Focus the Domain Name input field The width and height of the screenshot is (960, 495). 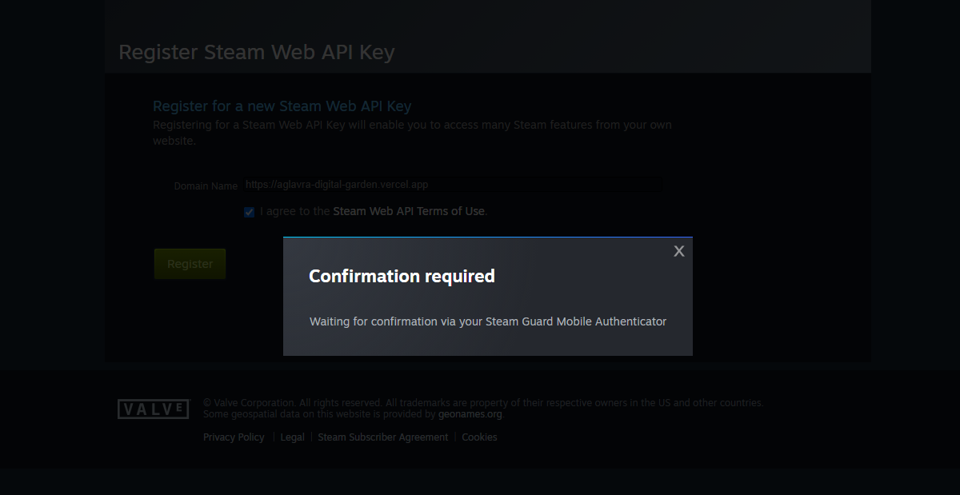pyautogui.click(x=452, y=184)
